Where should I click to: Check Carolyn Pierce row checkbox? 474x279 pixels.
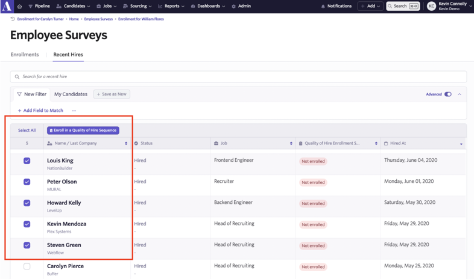coord(27,266)
